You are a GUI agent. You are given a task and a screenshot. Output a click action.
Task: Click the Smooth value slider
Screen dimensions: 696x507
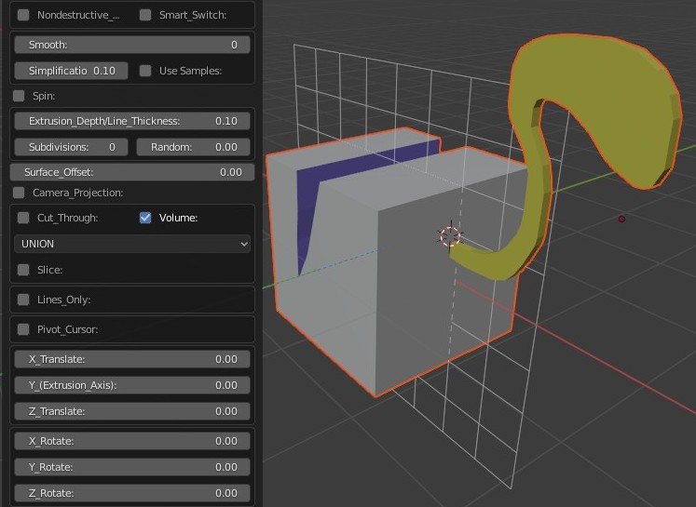(x=132, y=45)
